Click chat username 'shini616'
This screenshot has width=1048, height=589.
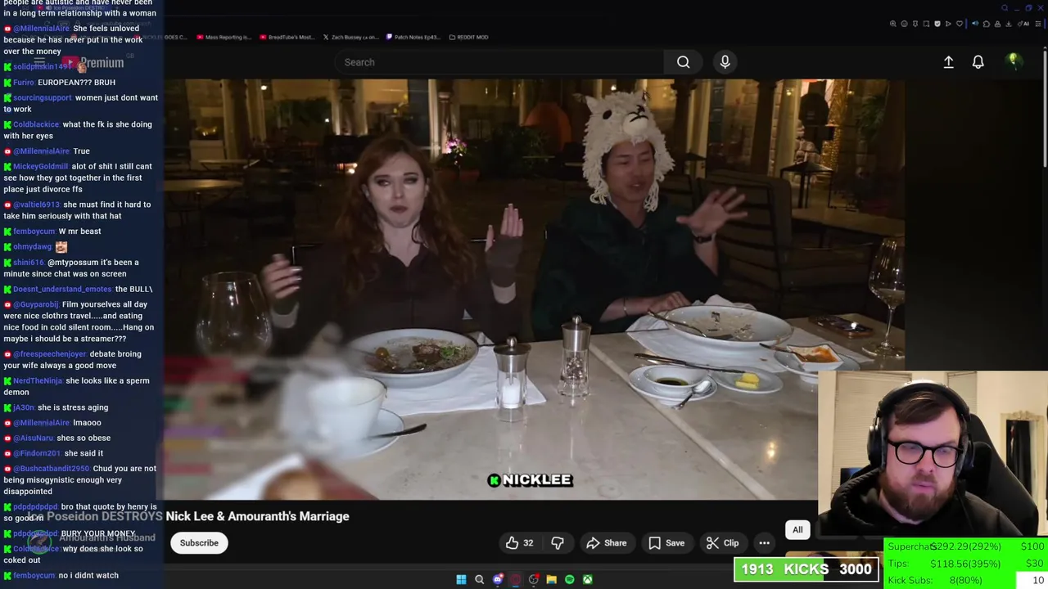pyautogui.click(x=29, y=263)
